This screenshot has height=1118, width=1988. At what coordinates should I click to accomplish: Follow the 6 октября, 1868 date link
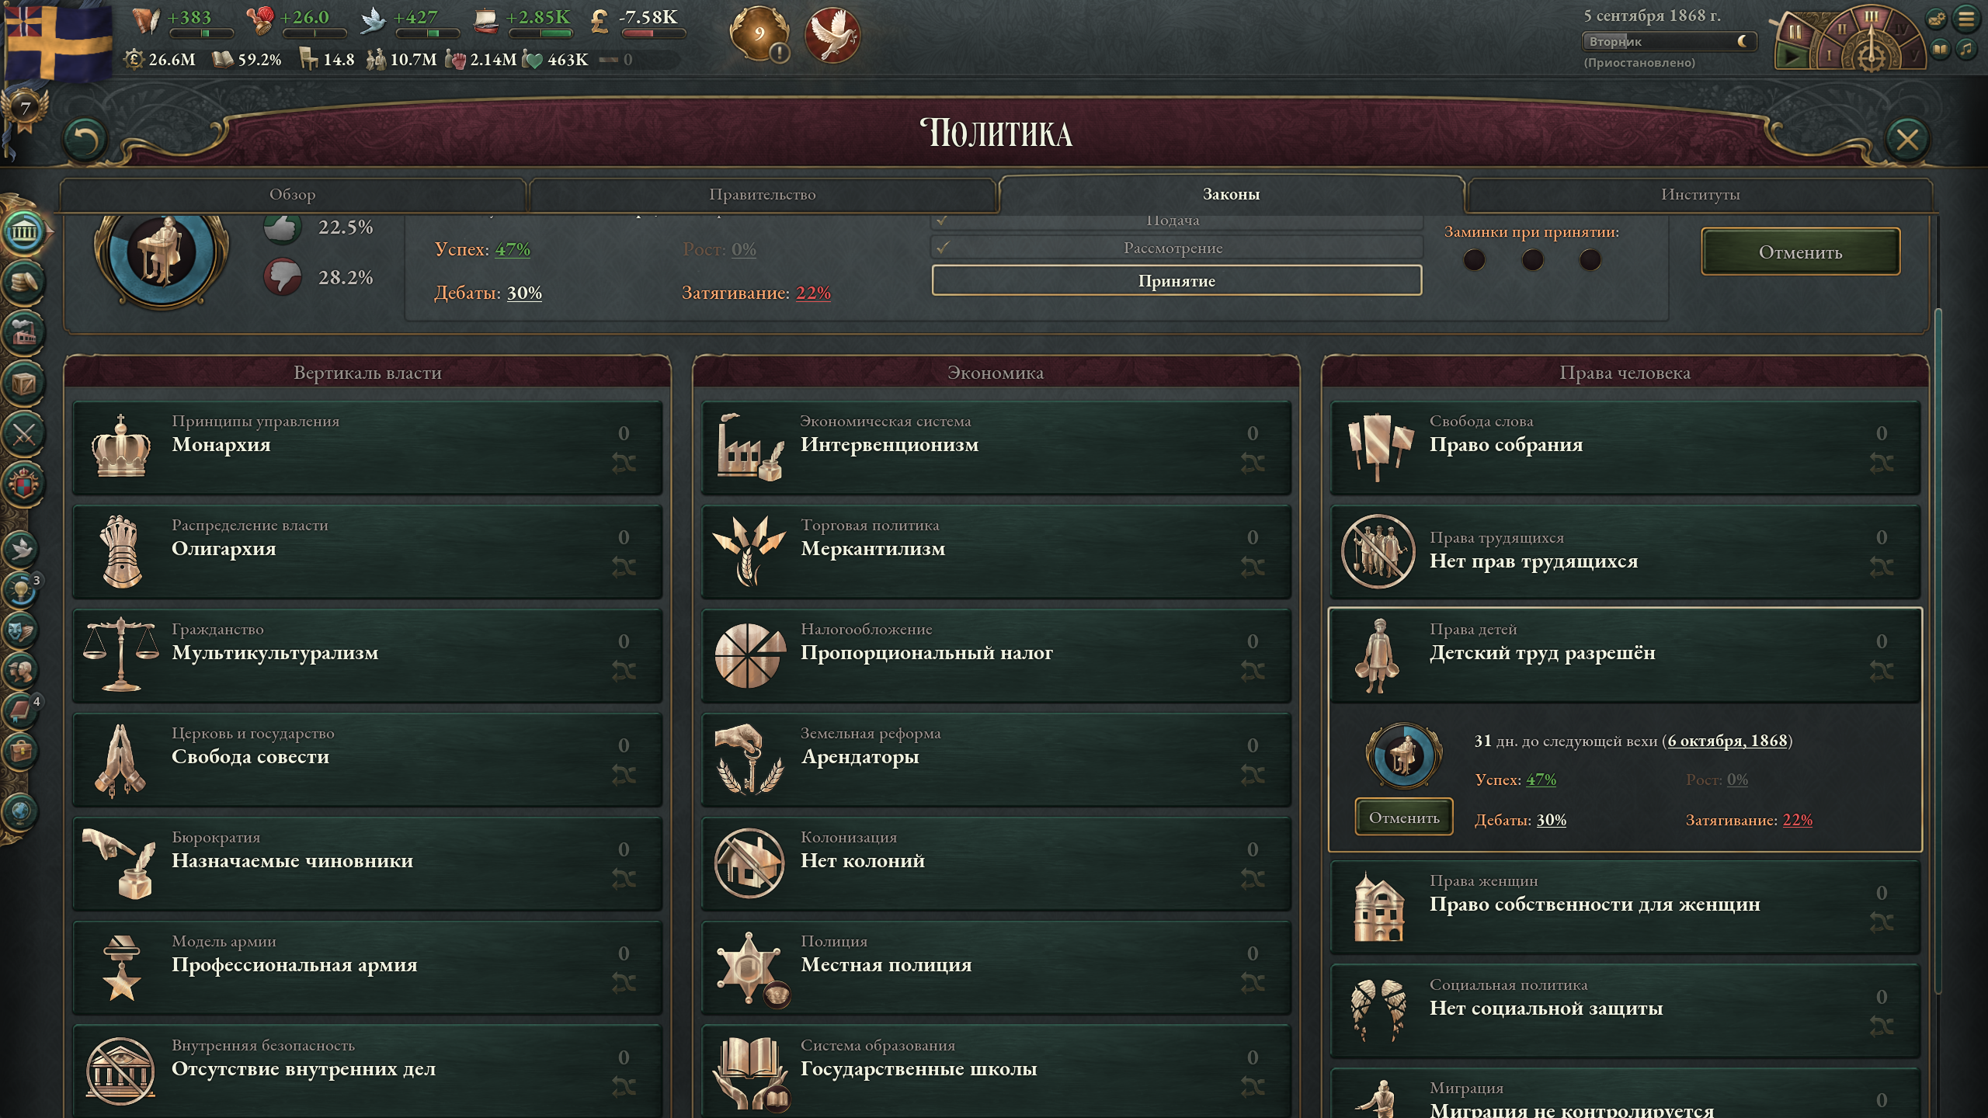1727,741
